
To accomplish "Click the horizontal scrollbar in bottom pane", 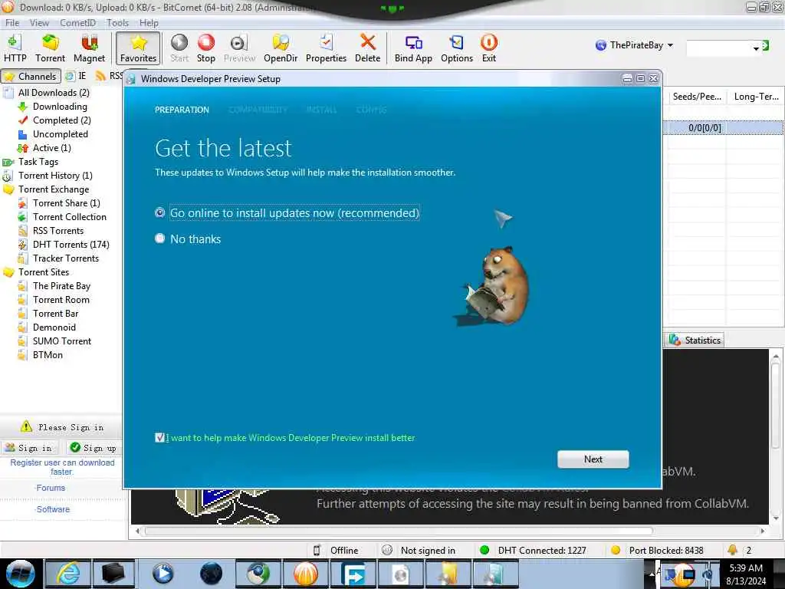I will (399, 531).
